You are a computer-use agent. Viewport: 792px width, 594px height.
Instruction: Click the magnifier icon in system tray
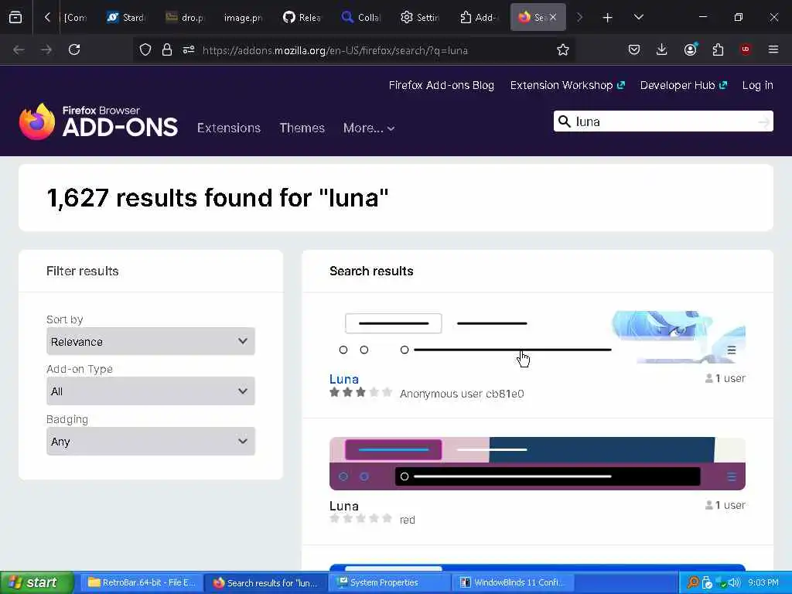[x=694, y=582]
